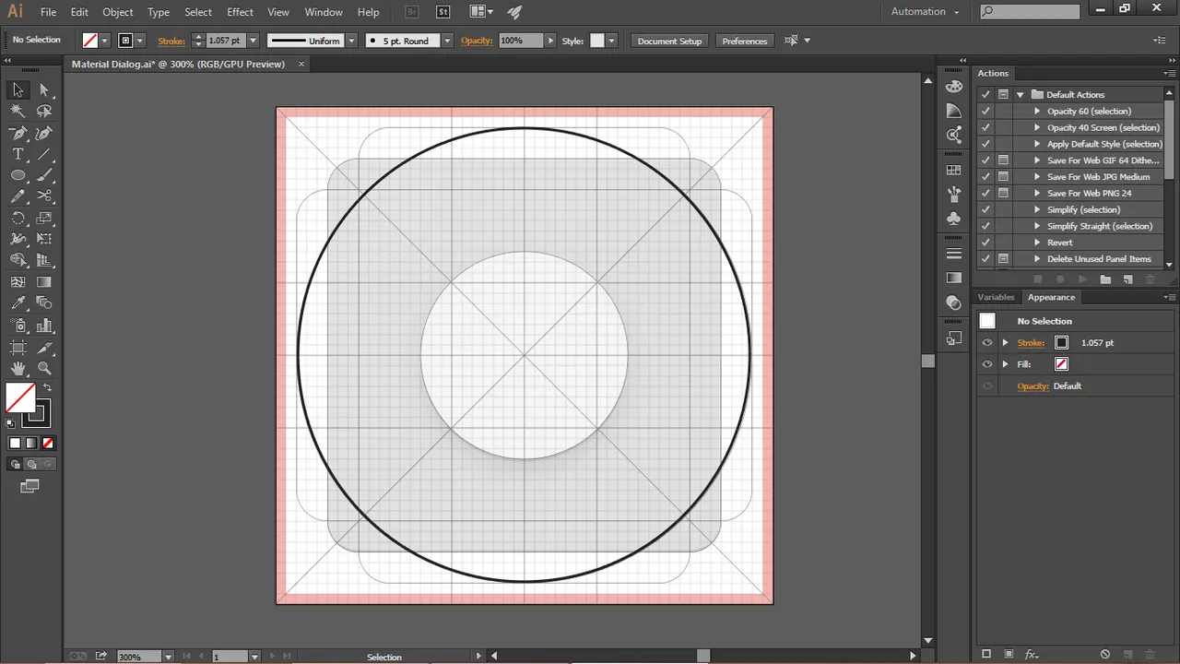1180x664 pixels.
Task: Select the Zoom tool
Action: [x=44, y=369]
